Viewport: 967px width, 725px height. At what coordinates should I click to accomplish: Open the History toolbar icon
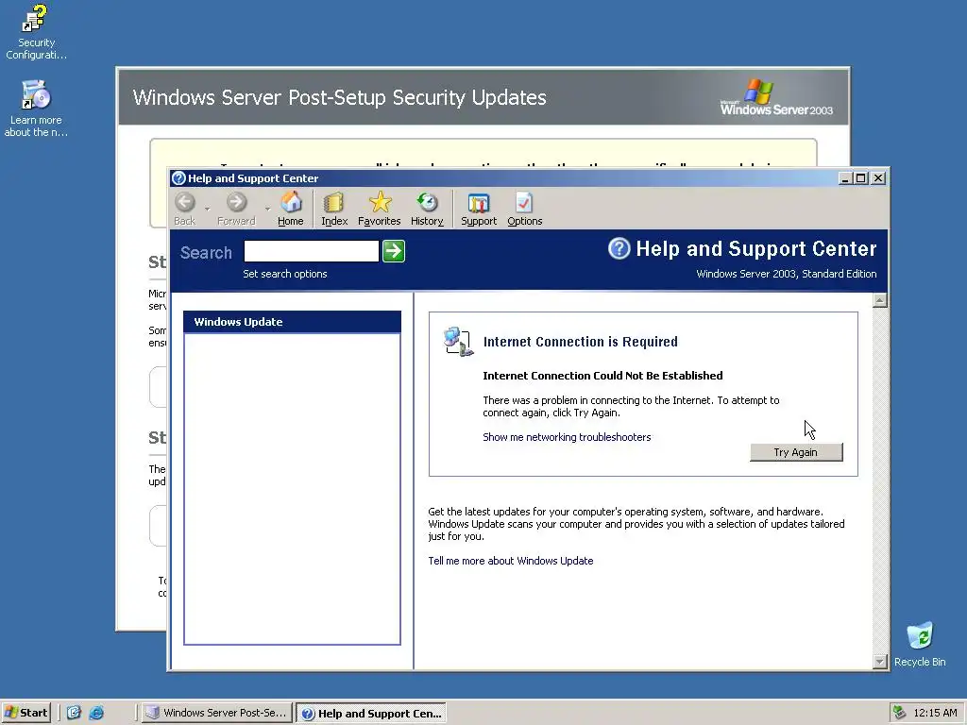(x=427, y=209)
